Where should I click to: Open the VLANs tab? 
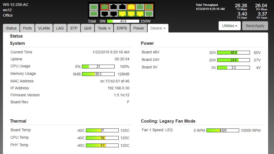[x=44, y=28]
